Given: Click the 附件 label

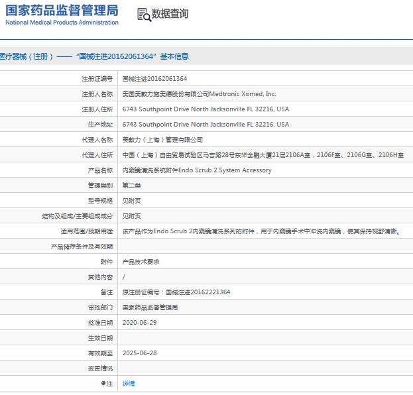Looking at the screenshot, I should click(107, 262).
